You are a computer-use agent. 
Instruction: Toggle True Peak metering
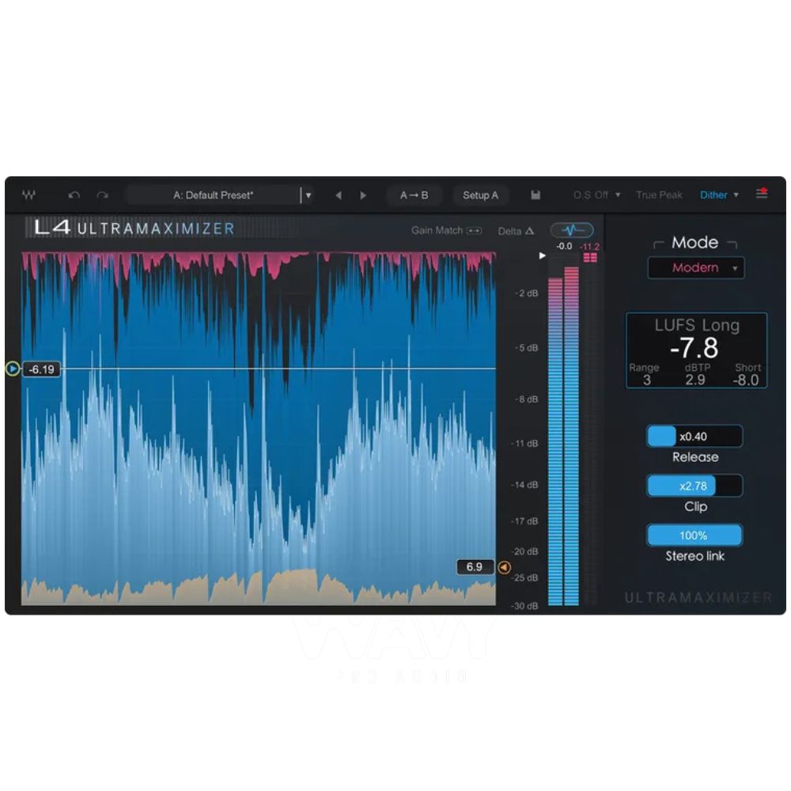coord(659,195)
